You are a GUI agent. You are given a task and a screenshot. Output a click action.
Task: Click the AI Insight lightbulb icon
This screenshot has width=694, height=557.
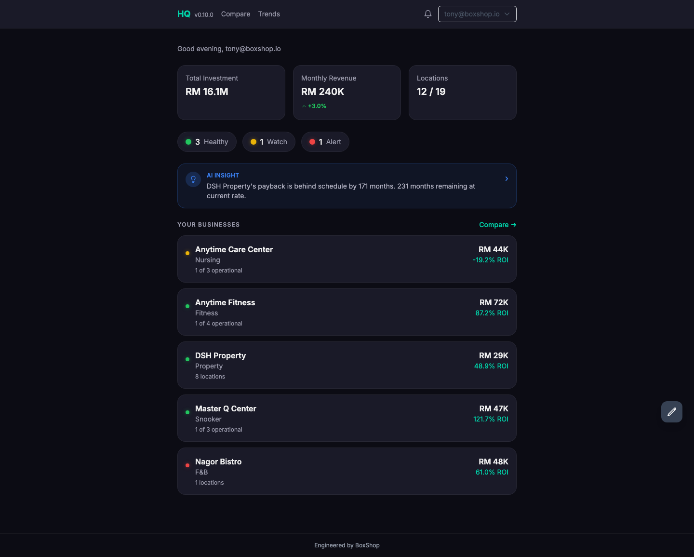point(193,179)
